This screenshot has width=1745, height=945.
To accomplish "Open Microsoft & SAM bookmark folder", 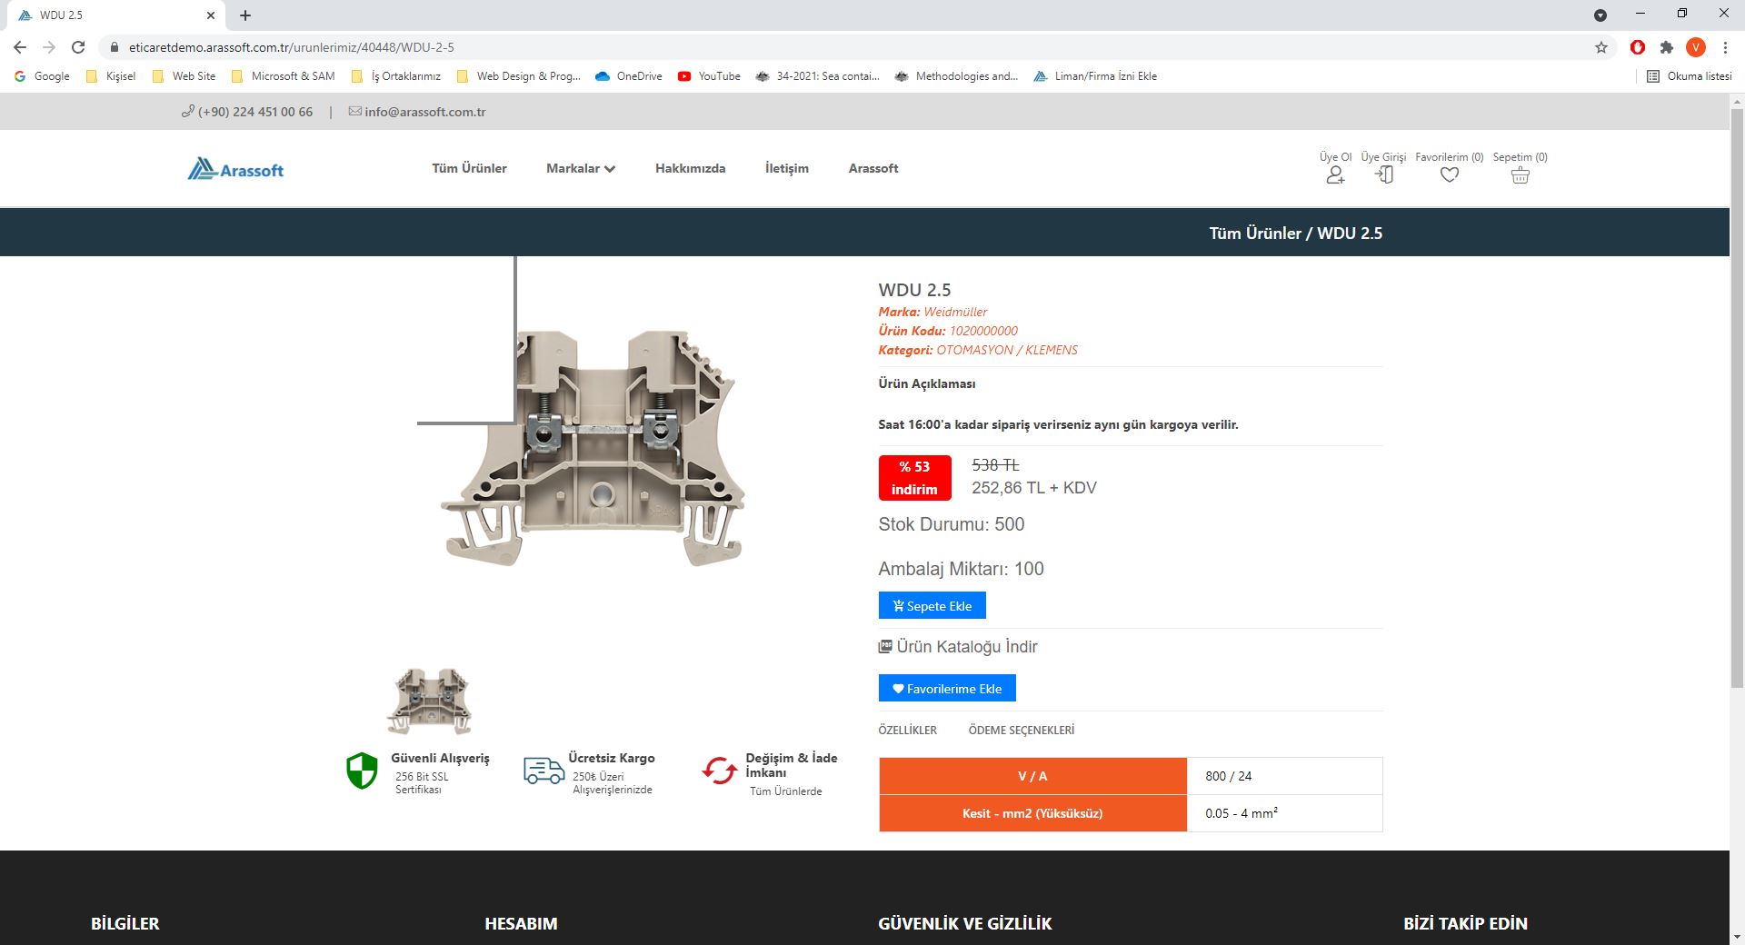I will point(284,76).
